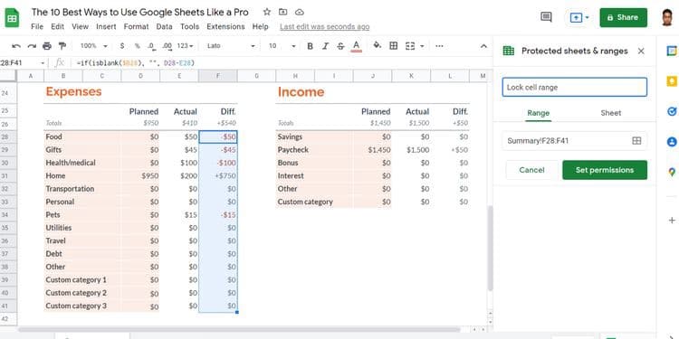Open the fill color bucket tool
Screen dimensions: 679x339
click(378, 45)
